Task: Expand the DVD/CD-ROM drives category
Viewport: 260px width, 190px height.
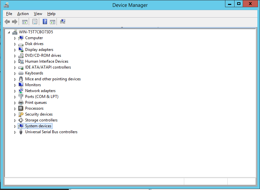Action: [x=15, y=56]
